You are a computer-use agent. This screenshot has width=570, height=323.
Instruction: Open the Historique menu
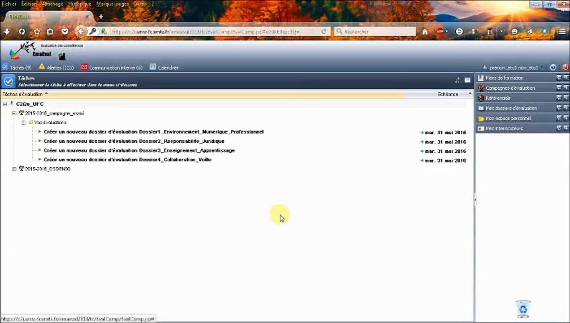tap(80, 4)
